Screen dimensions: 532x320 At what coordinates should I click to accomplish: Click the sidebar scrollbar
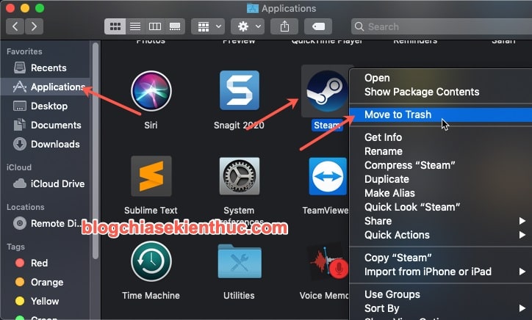tap(96, 151)
